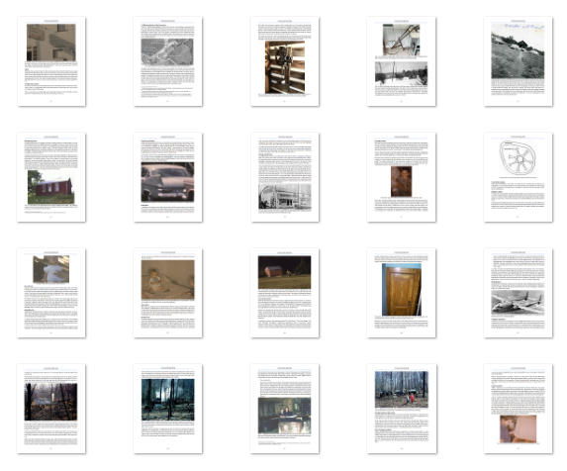Select the page showing the wooden paneled door
This screenshot has height=471, width=567.
(402, 293)
